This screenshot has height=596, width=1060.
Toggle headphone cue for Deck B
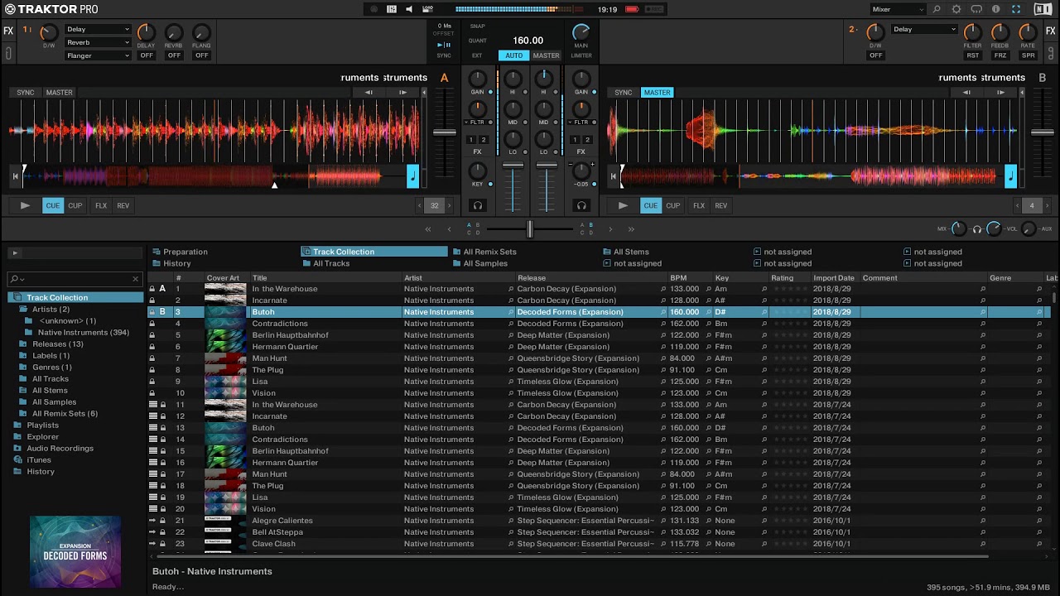click(x=581, y=205)
